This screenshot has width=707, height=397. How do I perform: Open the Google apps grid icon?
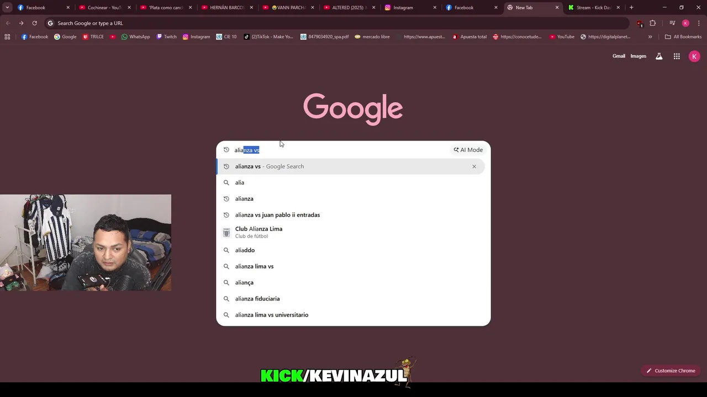coord(677,56)
